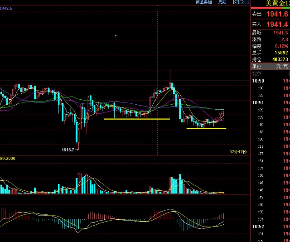Click the 07分47秒 countdown timer
This screenshot has height=242, width=290.
(238, 151)
